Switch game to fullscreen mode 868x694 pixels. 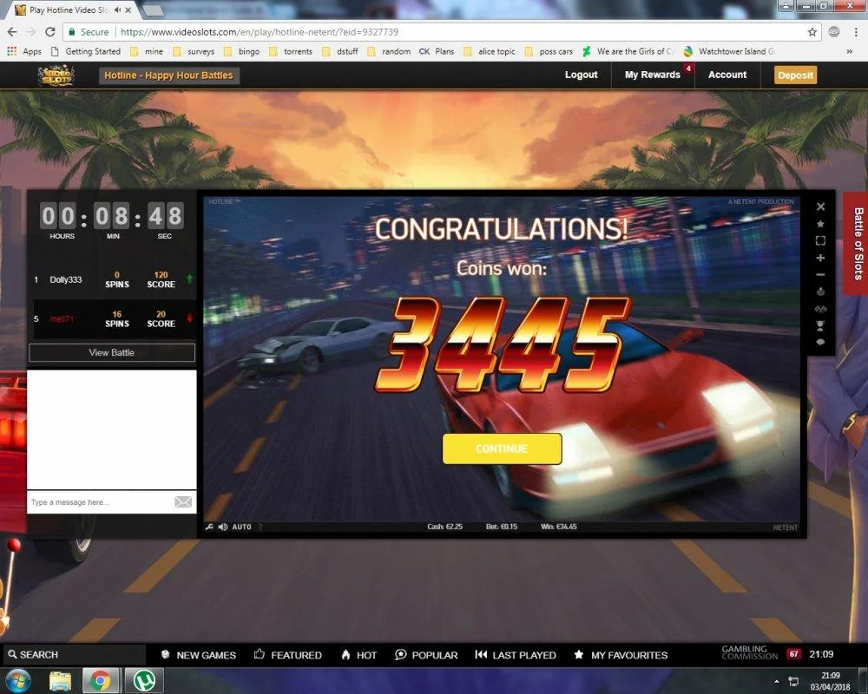[x=820, y=241]
